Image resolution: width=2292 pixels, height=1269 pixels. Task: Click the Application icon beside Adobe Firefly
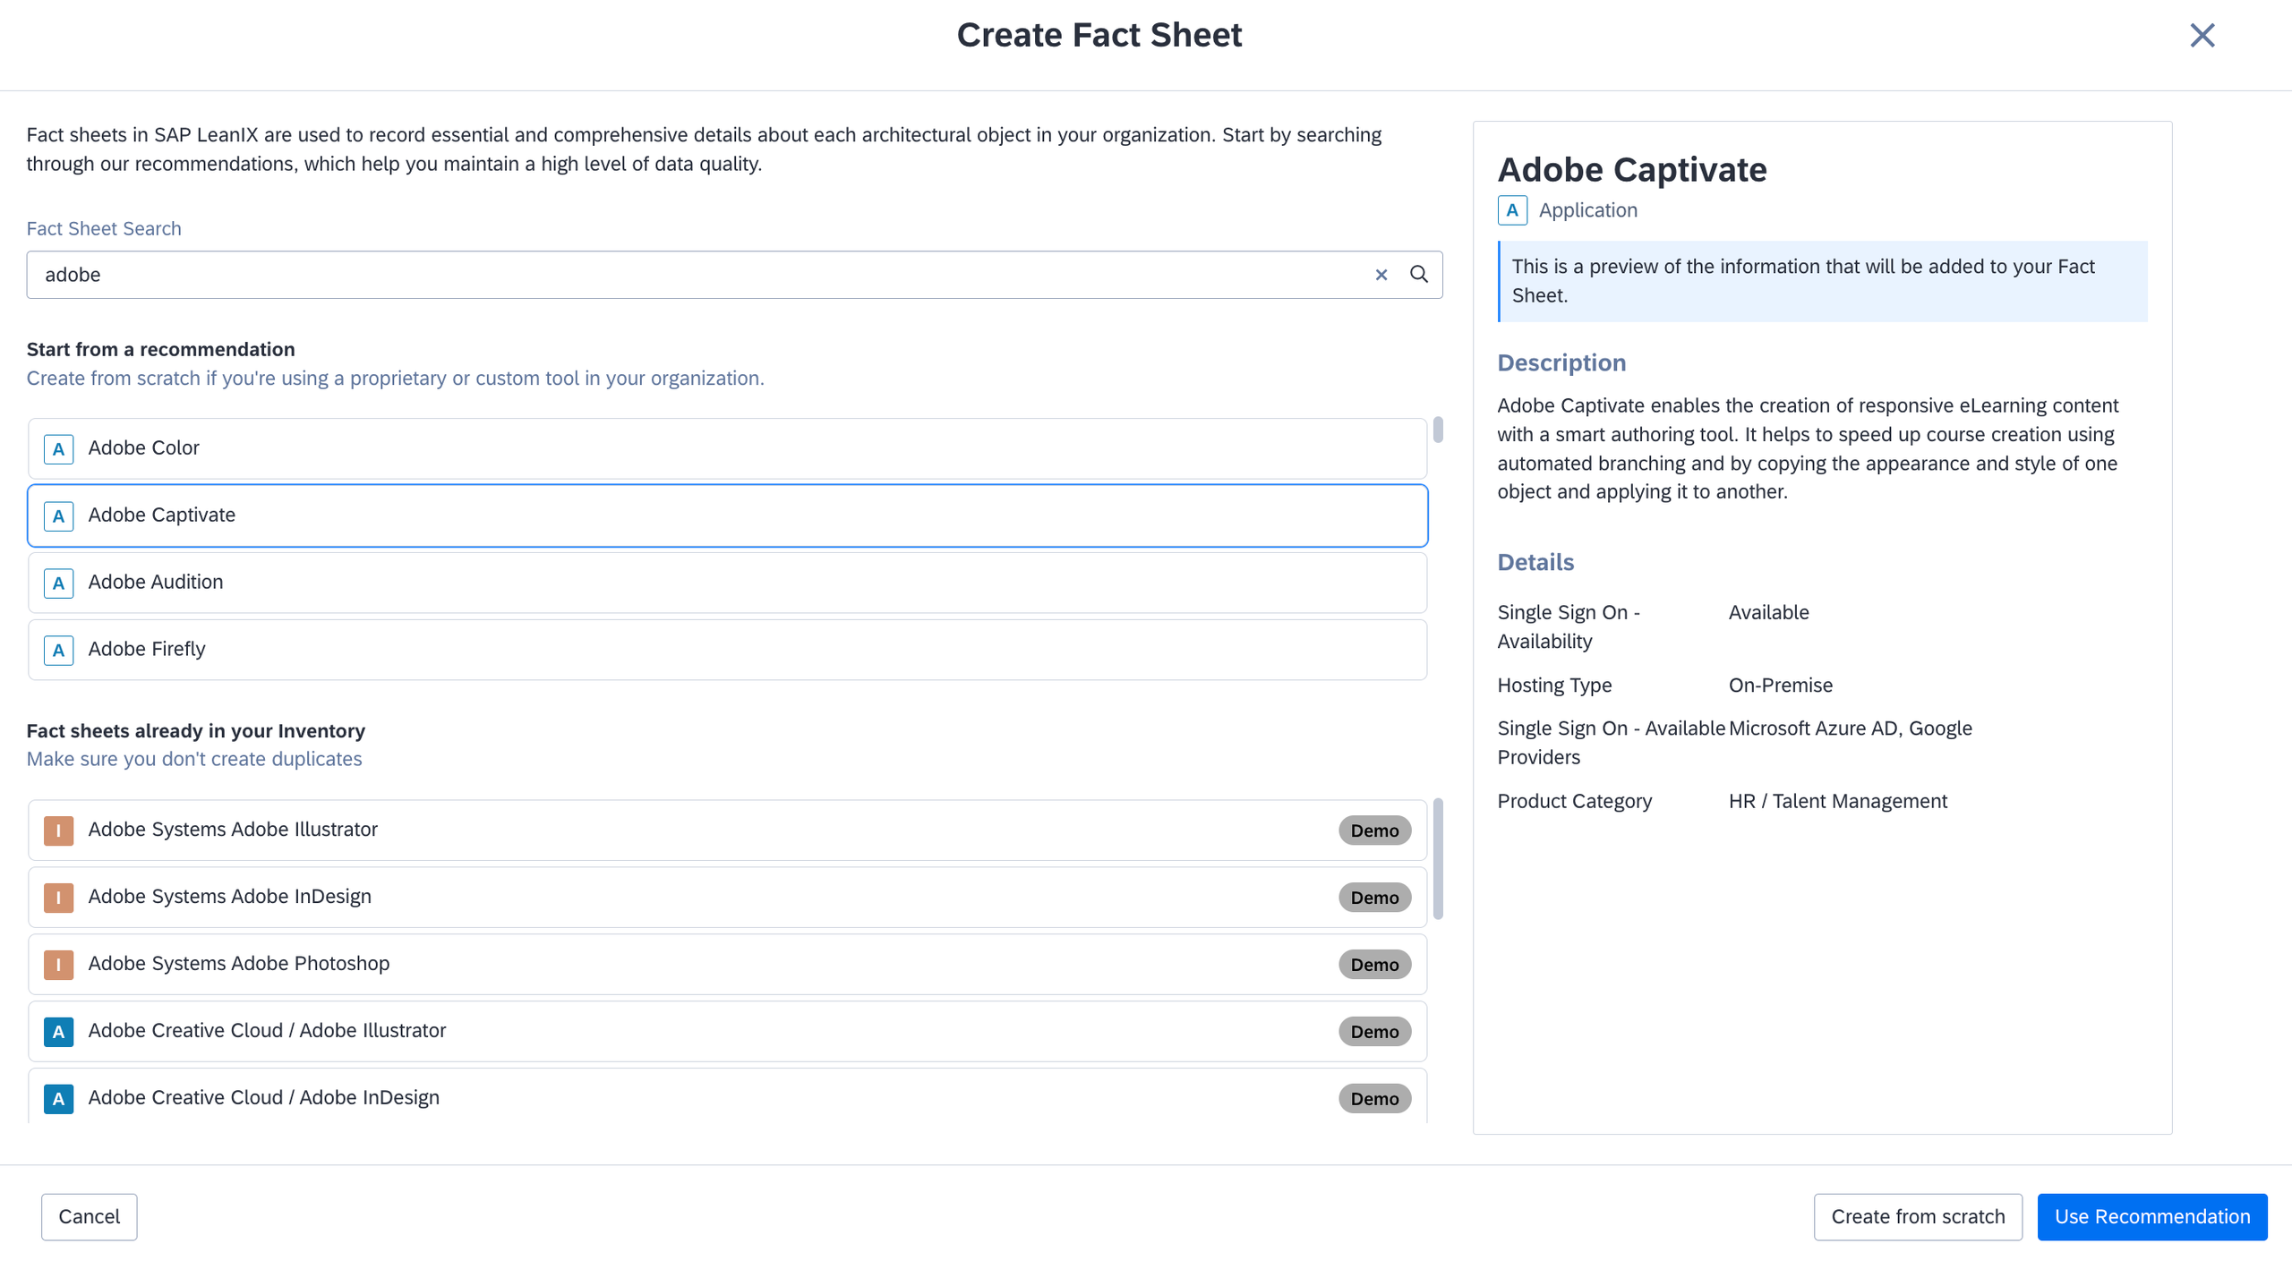tap(58, 650)
